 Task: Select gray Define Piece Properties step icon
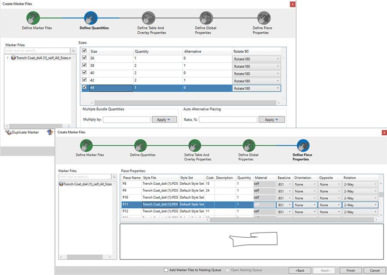pos(263,18)
